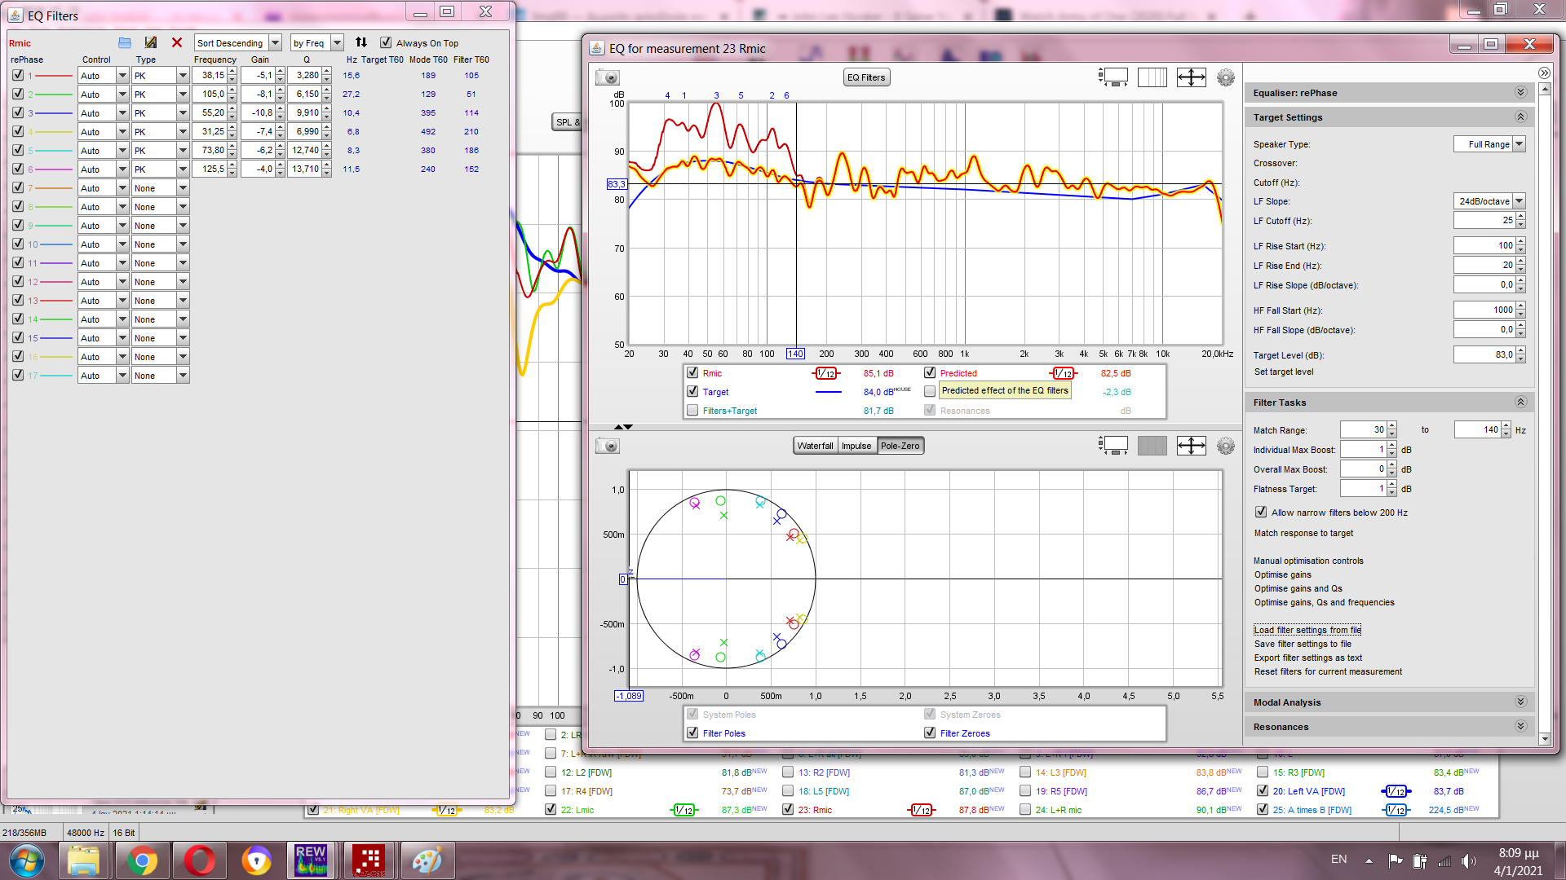Open filter file in EQ Filters
1566x880 pixels.
[x=125, y=43]
